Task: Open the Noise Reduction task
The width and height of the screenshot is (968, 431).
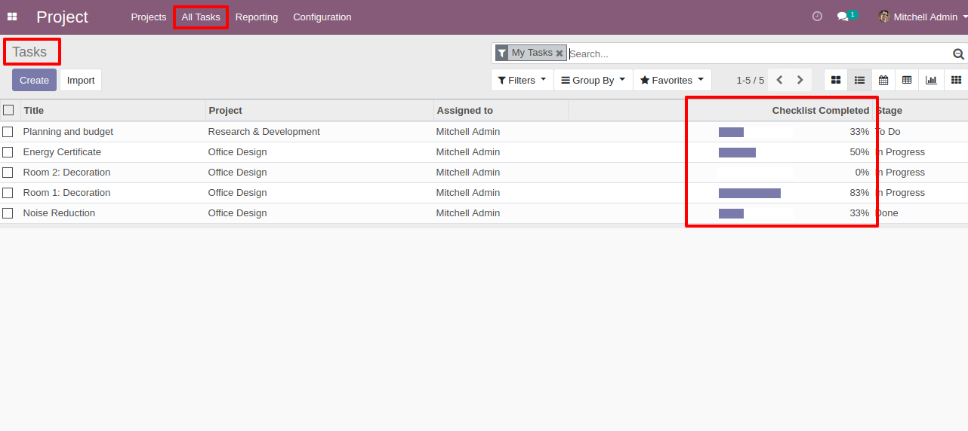Action: pyautogui.click(x=59, y=213)
